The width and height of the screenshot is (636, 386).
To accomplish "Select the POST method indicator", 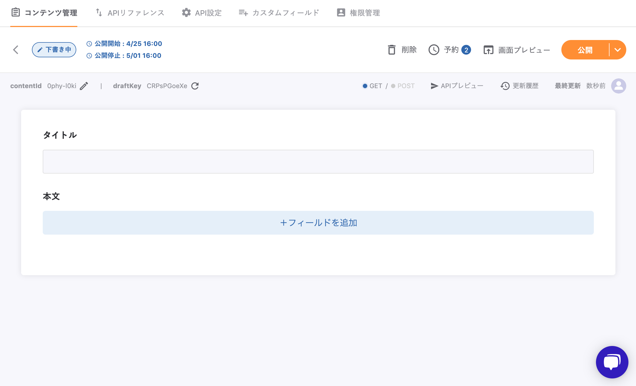I will (x=403, y=86).
